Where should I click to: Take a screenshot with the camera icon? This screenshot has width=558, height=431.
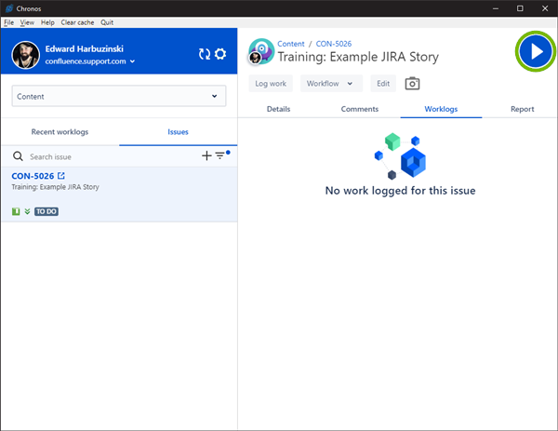pyautogui.click(x=412, y=84)
